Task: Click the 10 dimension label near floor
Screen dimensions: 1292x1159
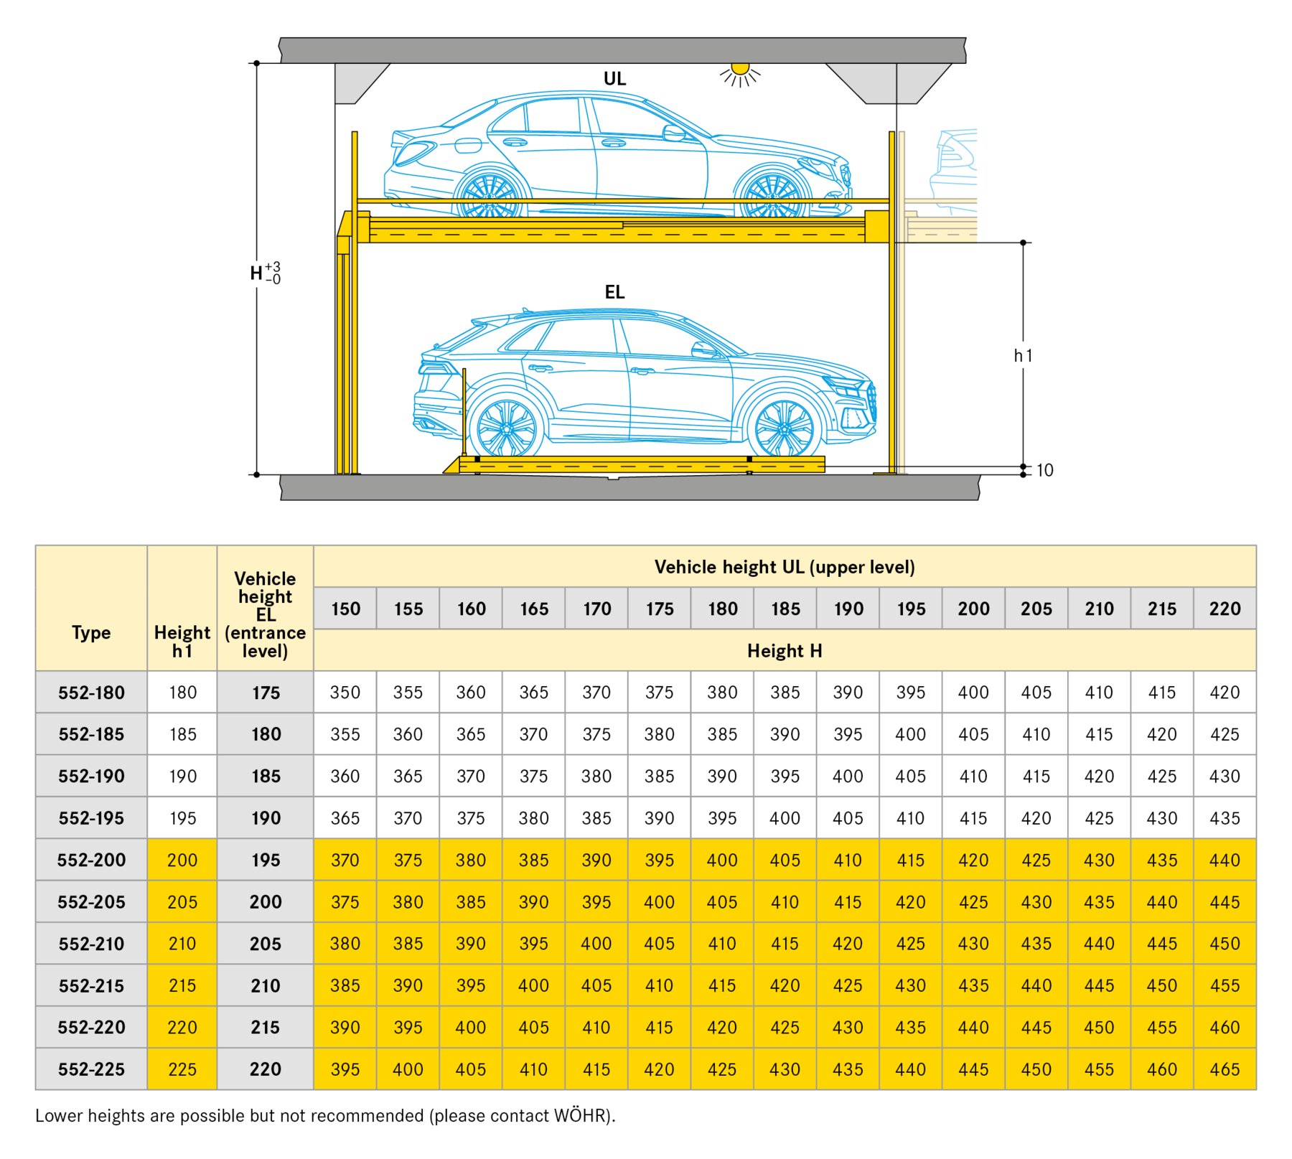Action: (x=1044, y=470)
